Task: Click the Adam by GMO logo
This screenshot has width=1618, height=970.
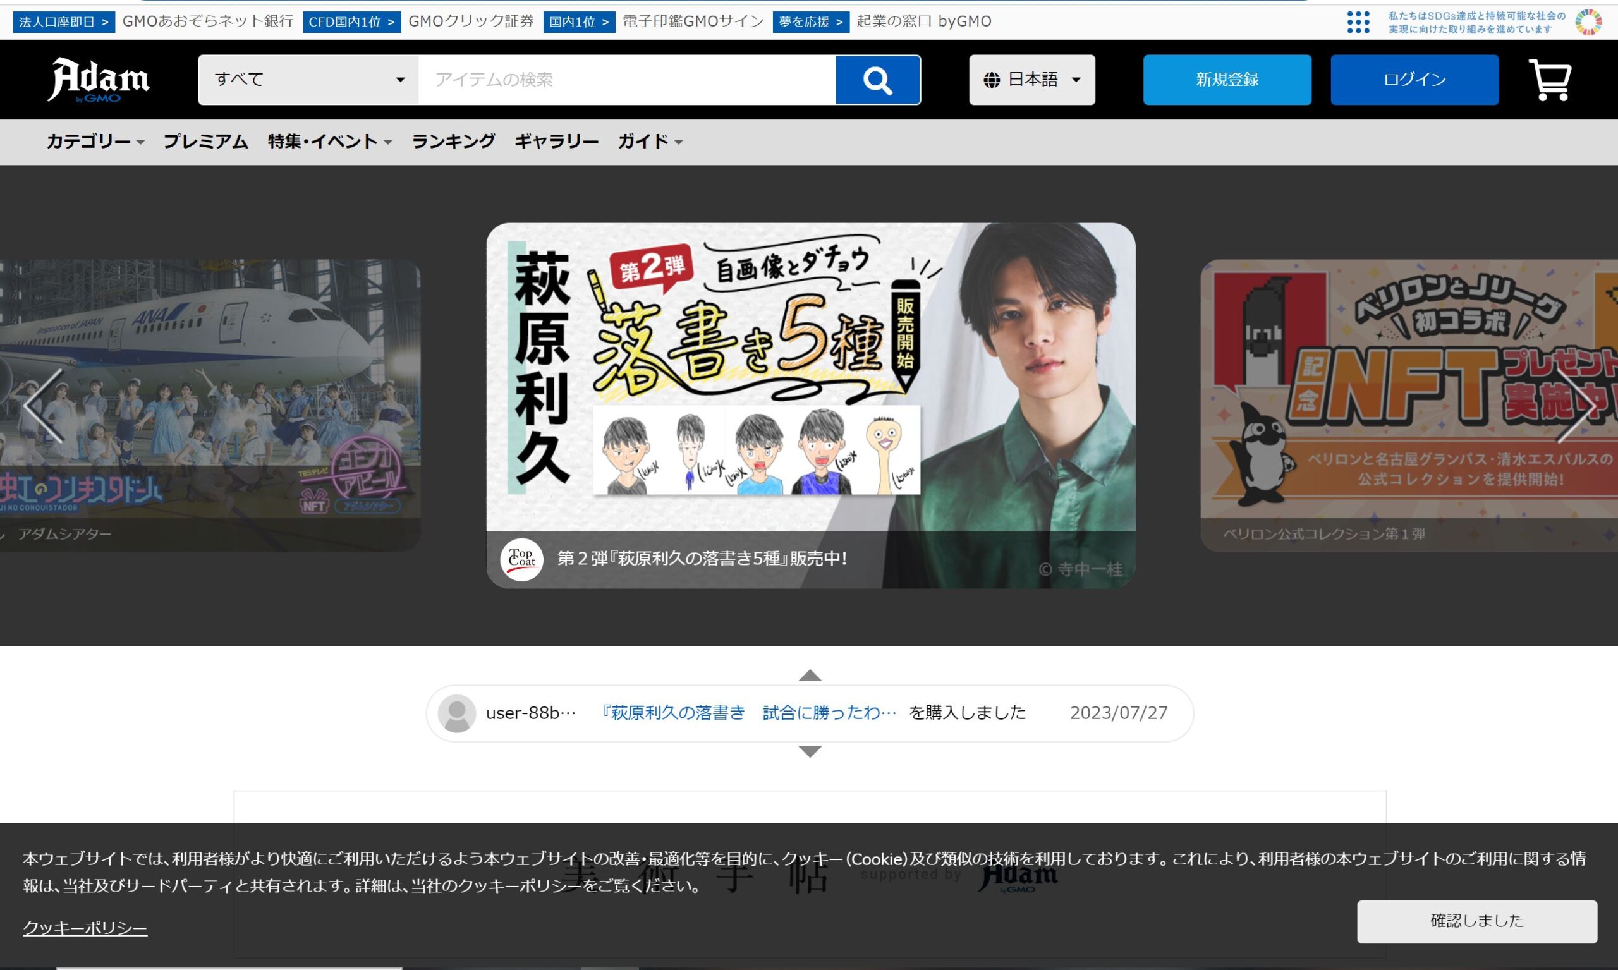Action: tap(98, 79)
